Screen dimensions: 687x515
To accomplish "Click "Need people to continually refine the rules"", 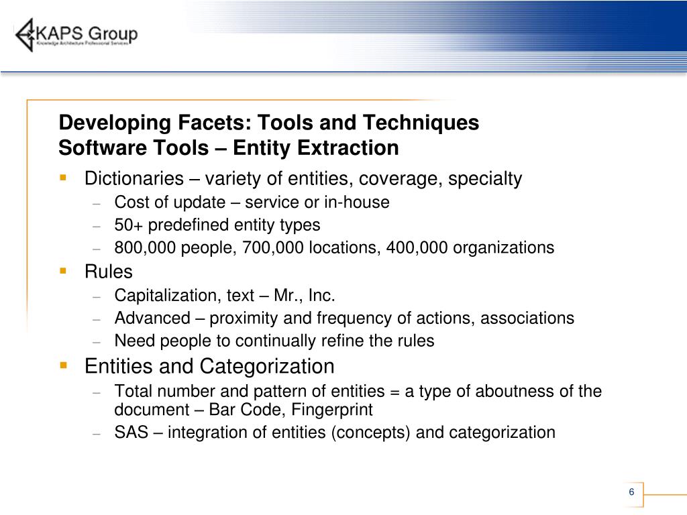I will click(x=274, y=341).
